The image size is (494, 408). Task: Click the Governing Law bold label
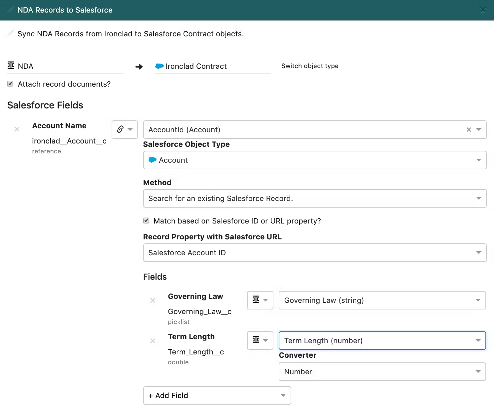195,296
